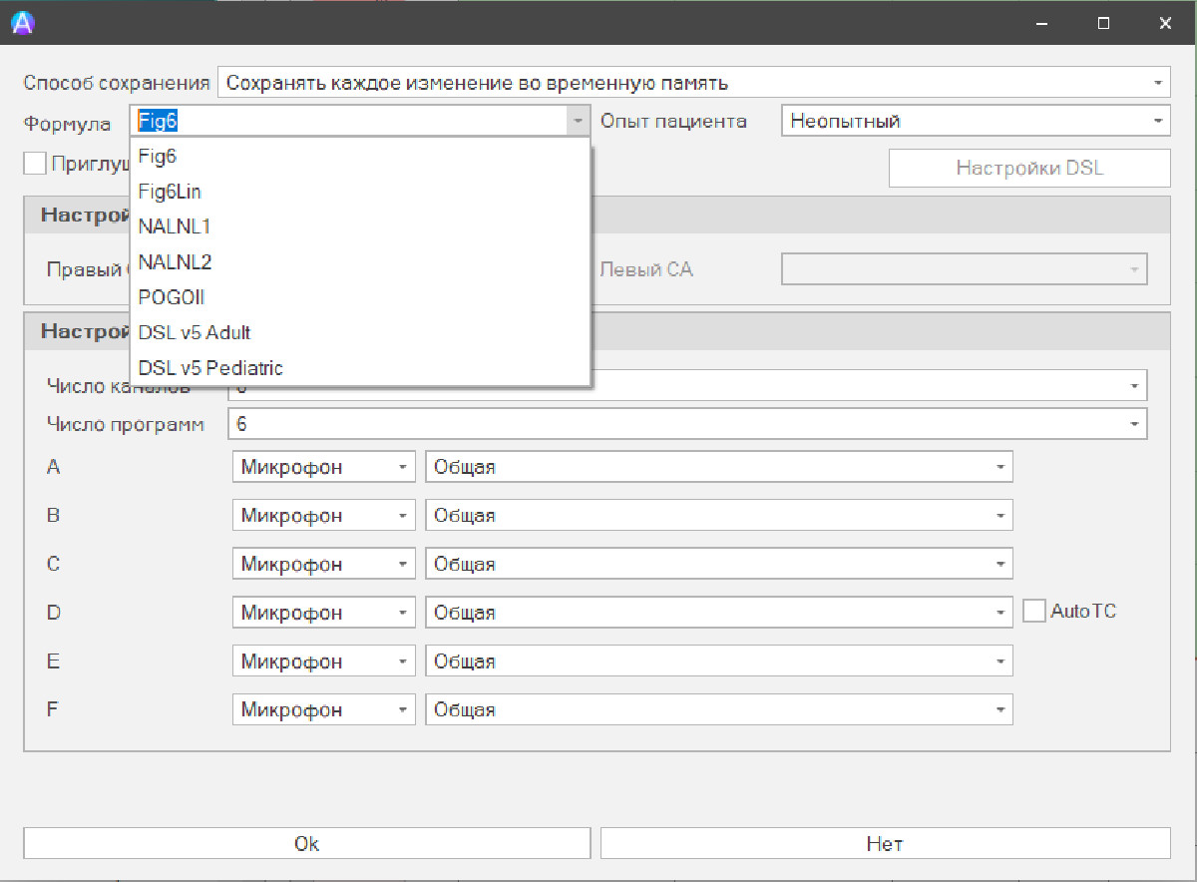Open program B Общая environment dropdown

(x=719, y=515)
